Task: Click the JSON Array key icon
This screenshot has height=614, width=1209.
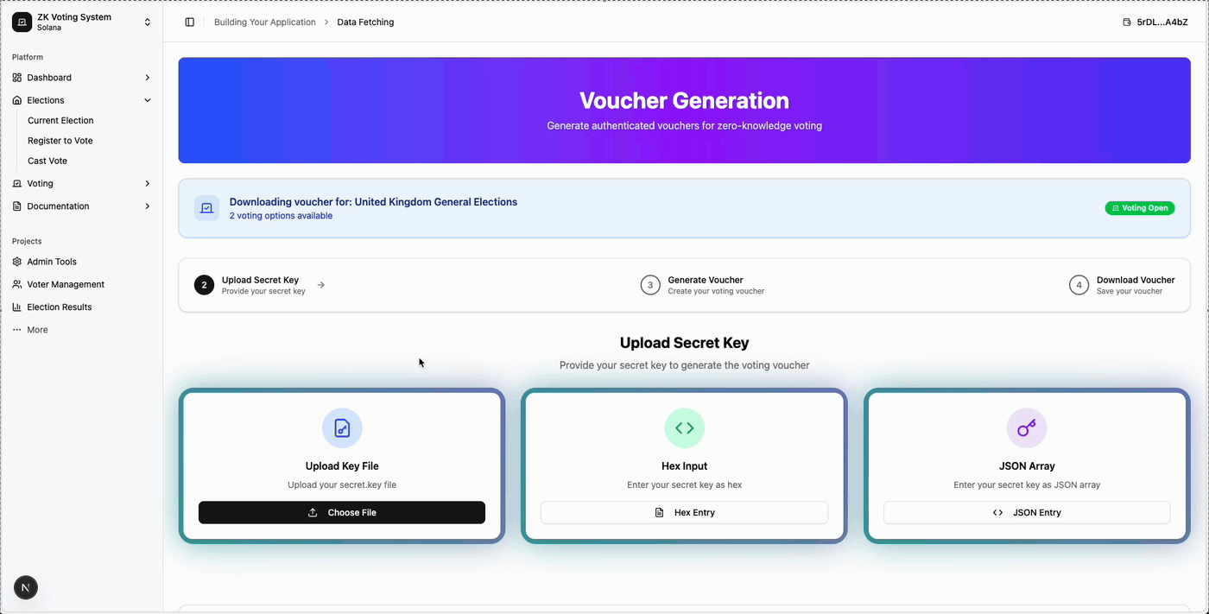Action: pyautogui.click(x=1026, y=428)
